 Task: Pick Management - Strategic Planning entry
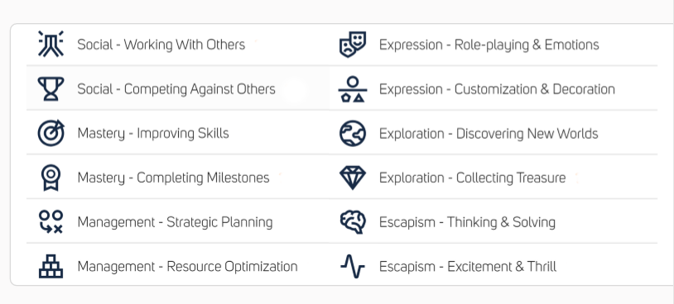(x=175, y=222)
